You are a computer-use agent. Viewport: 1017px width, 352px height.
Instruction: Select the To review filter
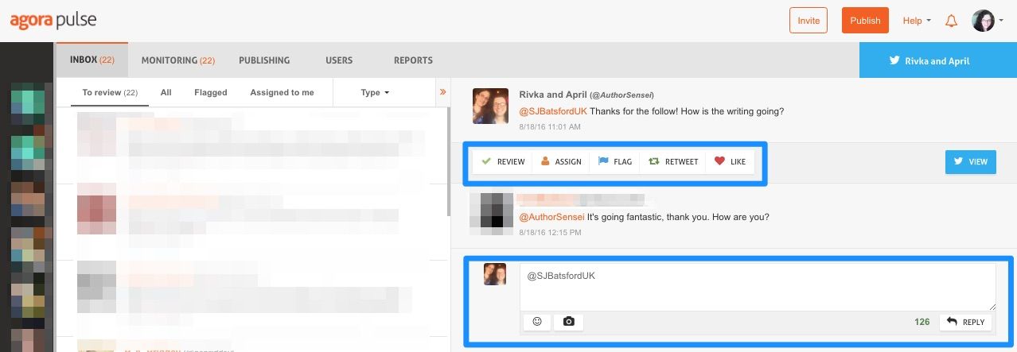[110, 92]
